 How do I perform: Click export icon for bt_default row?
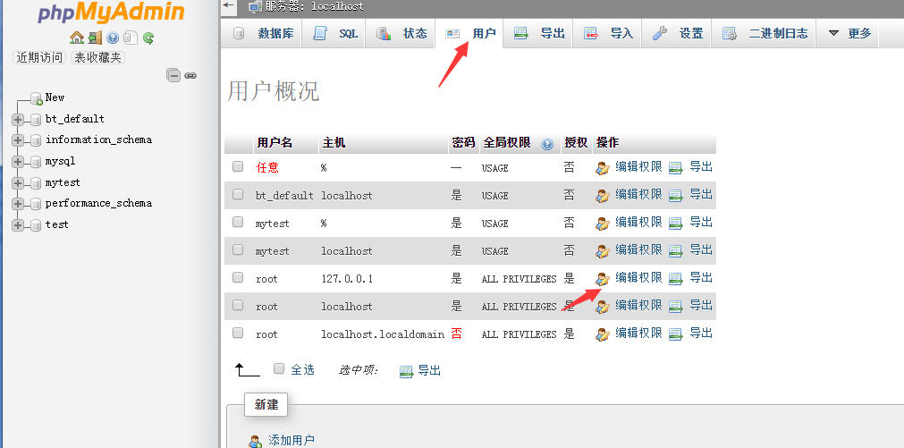(x=676, y=196)
